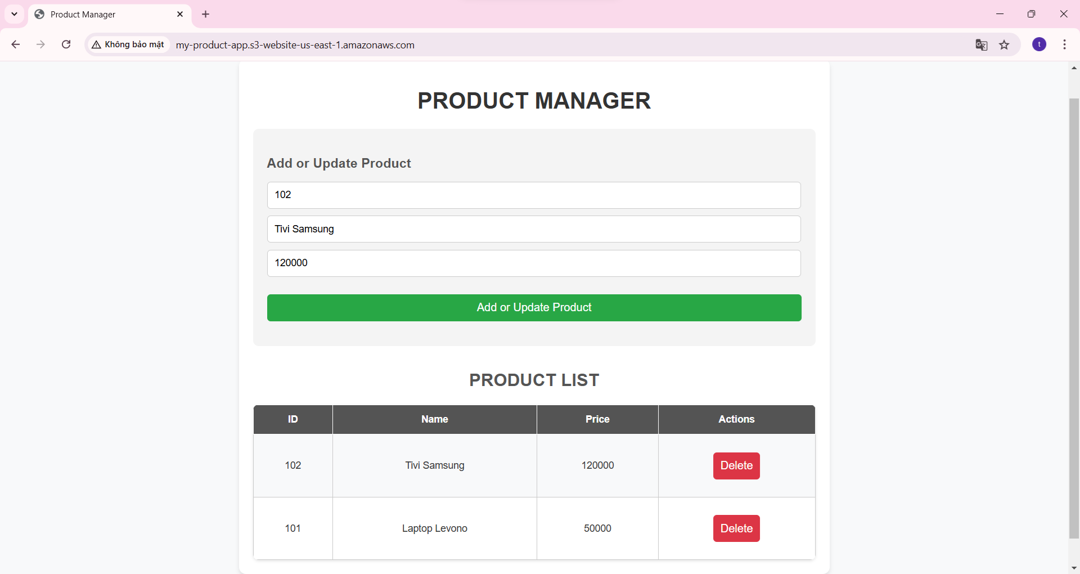1080x574 pixels.
Task: Delete the Tivi Samsung product row
Action: 736,466
